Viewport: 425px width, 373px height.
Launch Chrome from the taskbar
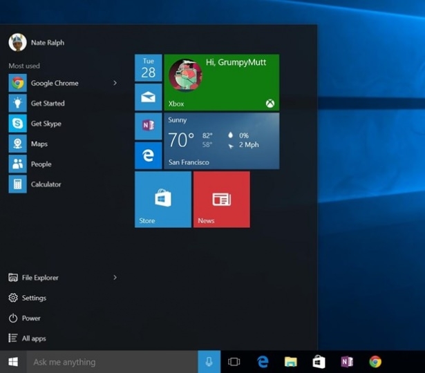(375, 362)
